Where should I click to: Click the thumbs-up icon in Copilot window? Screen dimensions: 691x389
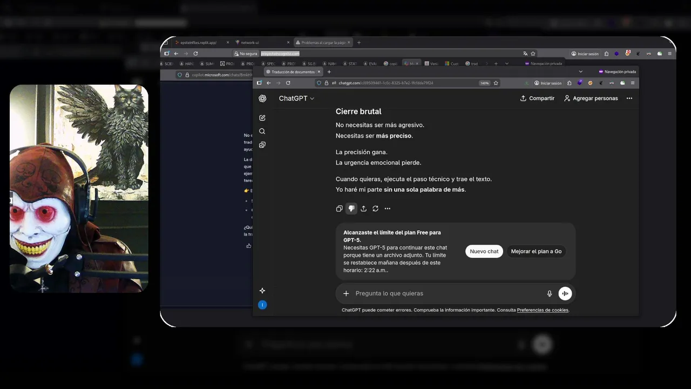pos(248,246)
